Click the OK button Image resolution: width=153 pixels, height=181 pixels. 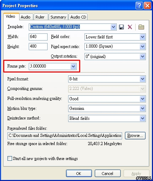[x=79, y=174]
